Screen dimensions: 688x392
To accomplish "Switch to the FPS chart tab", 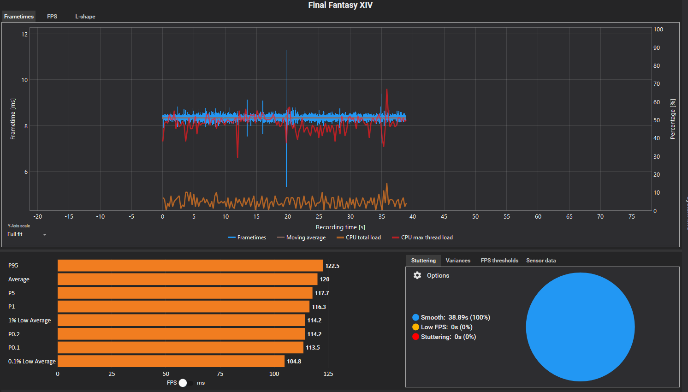I will pyautogui.click(x=52, y=16).
